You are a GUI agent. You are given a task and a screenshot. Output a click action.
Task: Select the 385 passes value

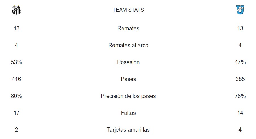240,79
